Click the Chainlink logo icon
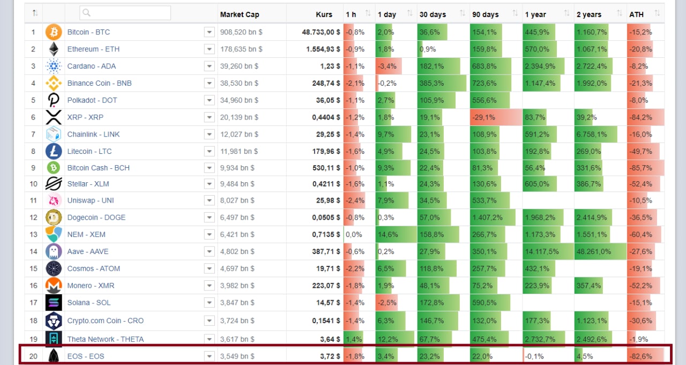The width and height of the screenshot is (686, 365). 54,134
